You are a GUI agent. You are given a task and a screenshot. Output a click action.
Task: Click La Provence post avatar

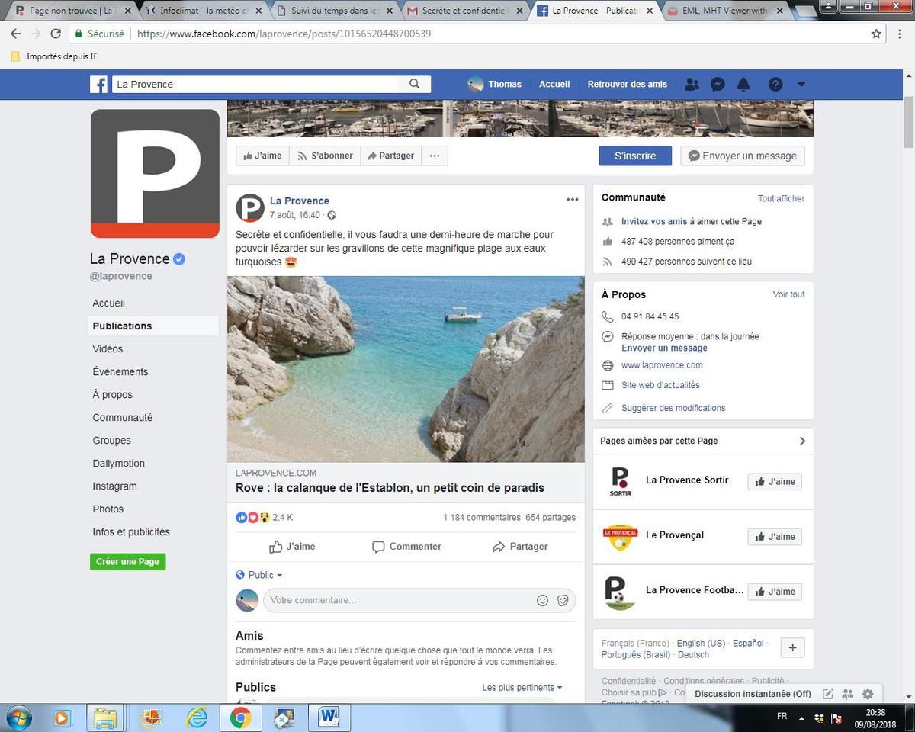[250, 208]
